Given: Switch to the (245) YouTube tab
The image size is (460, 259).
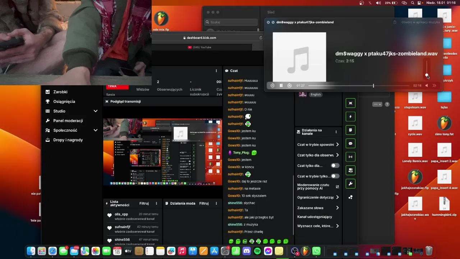Looking at the screenshot, I should click(x=202, y=47).
